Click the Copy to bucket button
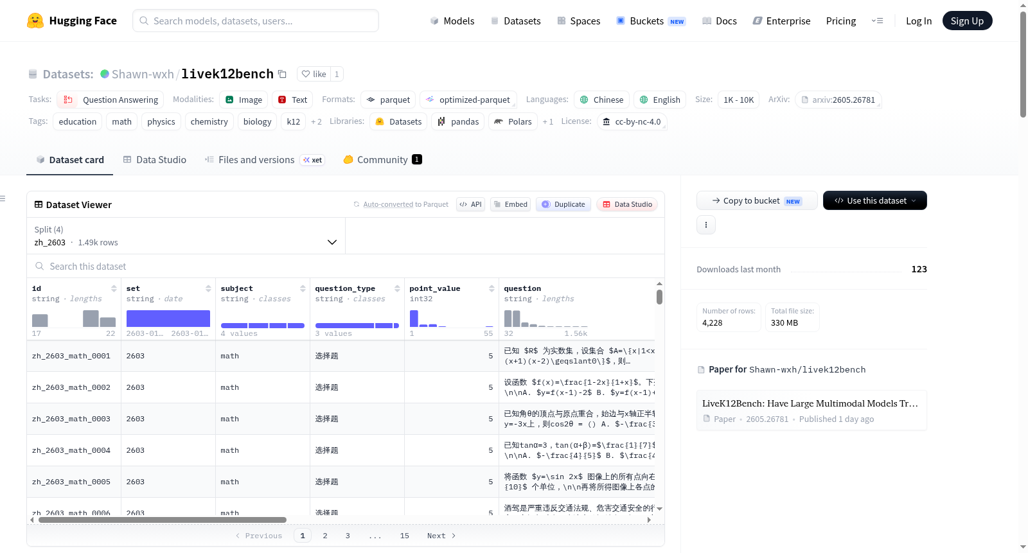1028x553 pixels. click(757, 200)
